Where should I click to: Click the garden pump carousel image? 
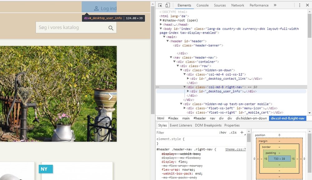point(58,94)
